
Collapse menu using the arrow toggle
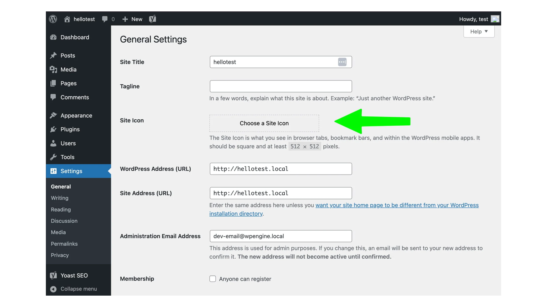[x=53, y=289]
